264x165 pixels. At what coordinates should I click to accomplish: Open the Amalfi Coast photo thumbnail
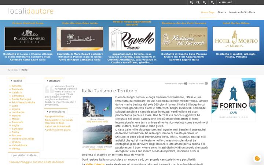97,134
